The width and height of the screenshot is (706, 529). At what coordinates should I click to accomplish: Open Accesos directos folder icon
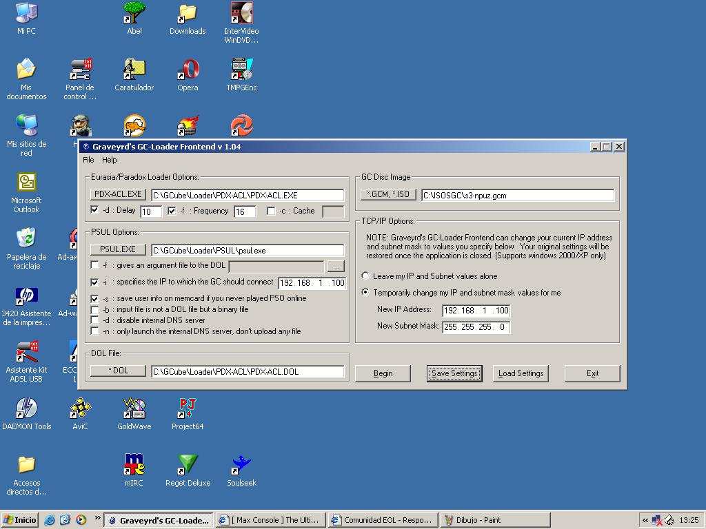[x=26, y=475]
